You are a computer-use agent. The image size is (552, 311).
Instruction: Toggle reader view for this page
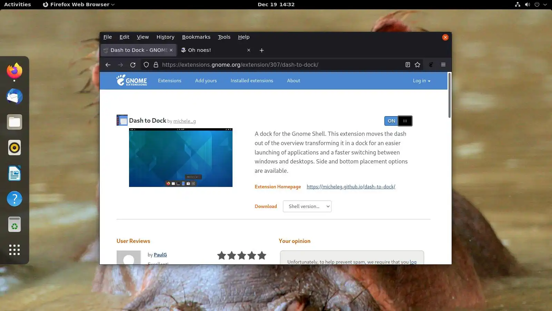point(408,65)
